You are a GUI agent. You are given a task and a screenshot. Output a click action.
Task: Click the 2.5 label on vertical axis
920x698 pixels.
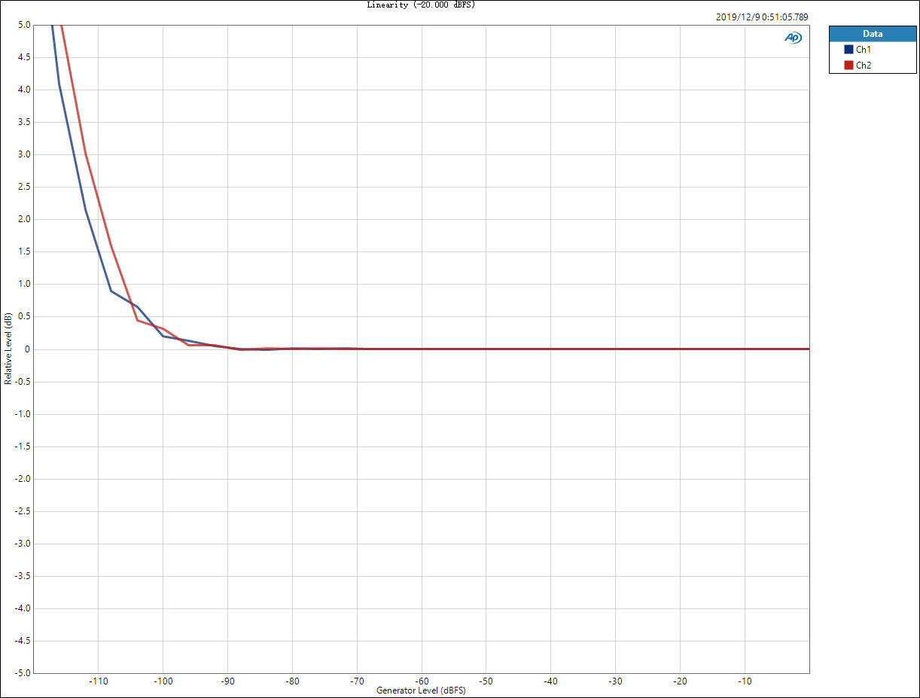tap(25, 187)
